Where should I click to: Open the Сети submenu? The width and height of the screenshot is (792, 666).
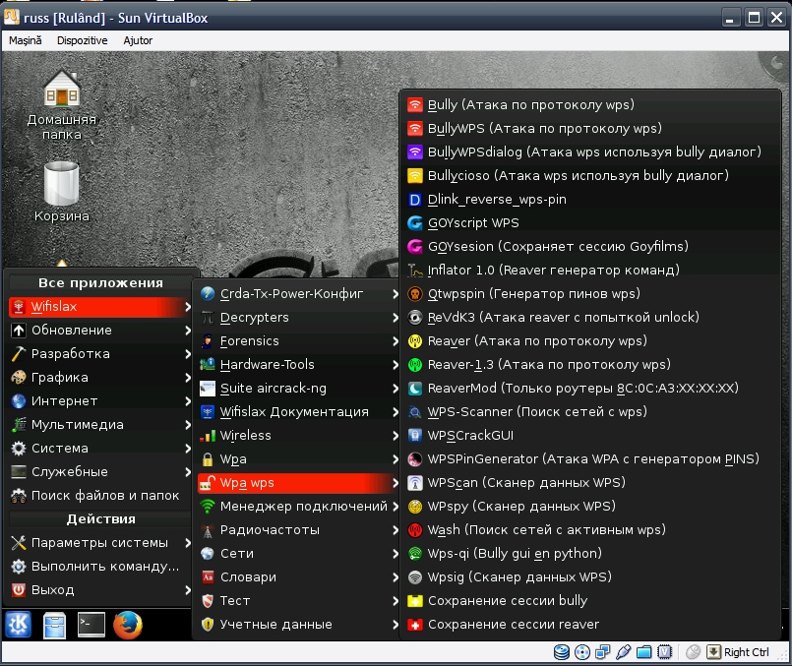(x=298, y=554)
